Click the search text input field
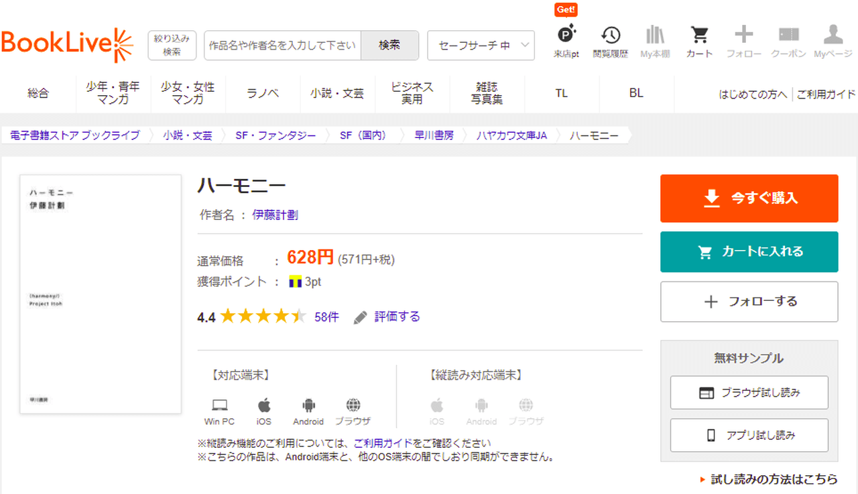The height and width of the screenshot is (494, 858). [282, 46]
